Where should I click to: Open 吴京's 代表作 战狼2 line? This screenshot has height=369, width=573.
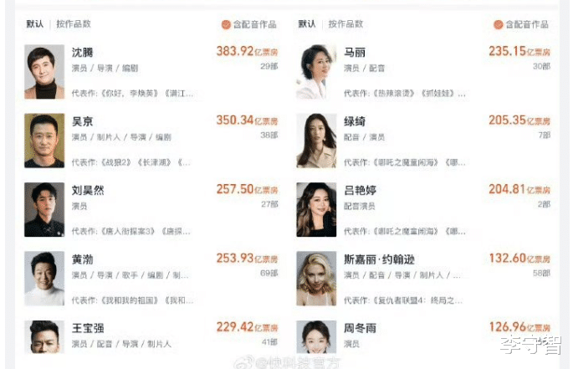[131, 162]
